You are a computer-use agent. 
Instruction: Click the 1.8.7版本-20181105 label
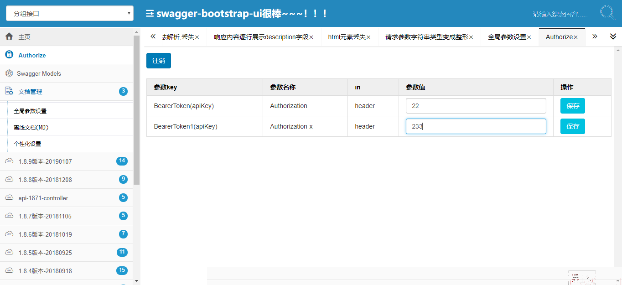click(45, 216)
